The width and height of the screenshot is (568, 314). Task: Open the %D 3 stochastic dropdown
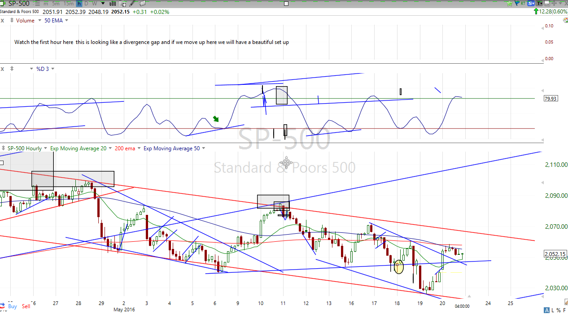click(x=52, y=69)
